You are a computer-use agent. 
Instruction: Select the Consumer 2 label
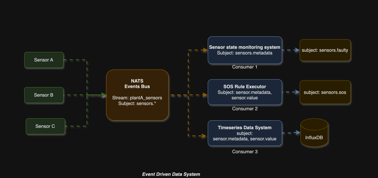pyautogui.click(x=245, y=109)
